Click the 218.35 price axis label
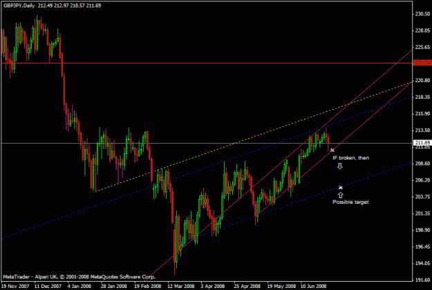Viewport: 432px width, 290px height. coord(422,97)
